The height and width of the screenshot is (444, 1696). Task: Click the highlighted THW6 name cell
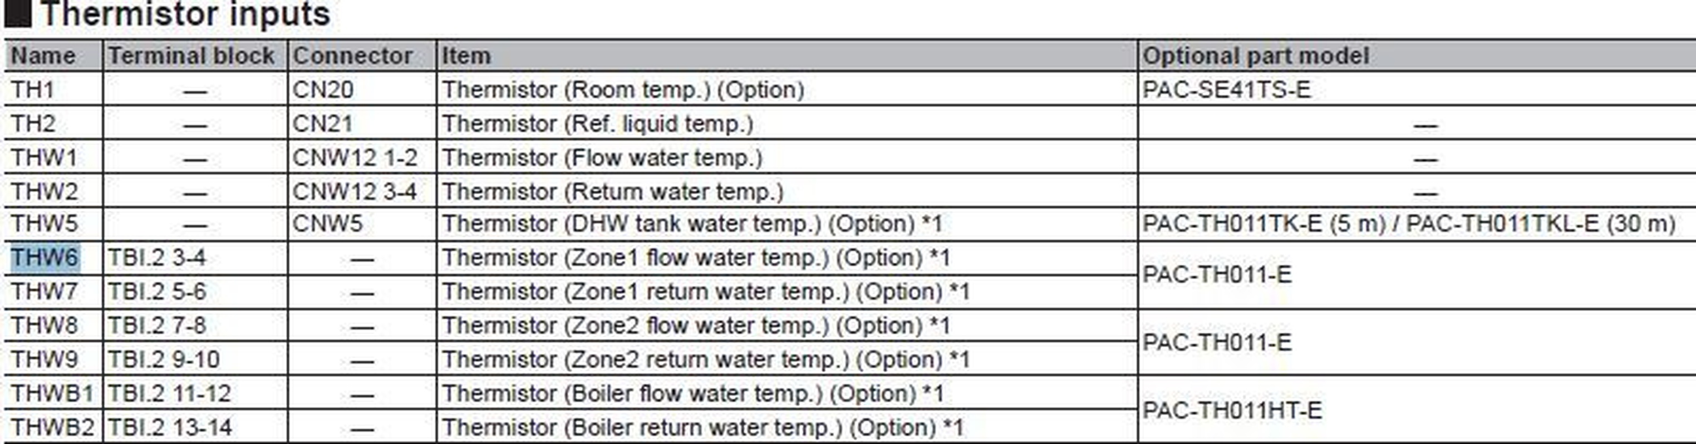45,257
